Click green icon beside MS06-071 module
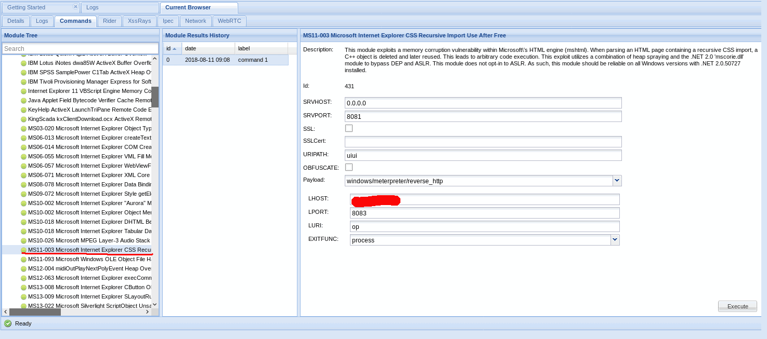The image size is (767, 339). [23, 175]
